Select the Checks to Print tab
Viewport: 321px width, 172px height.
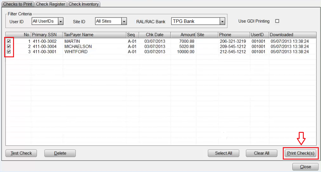(x=17, y=4)
